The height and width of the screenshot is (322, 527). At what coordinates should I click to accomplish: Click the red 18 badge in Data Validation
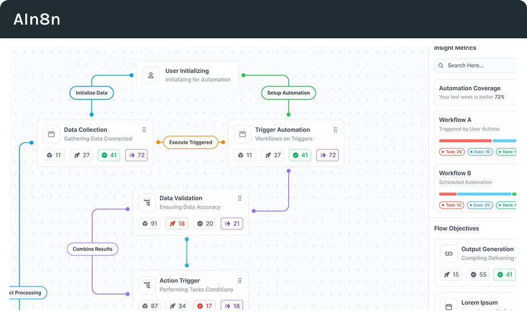(x=177, y=224)
